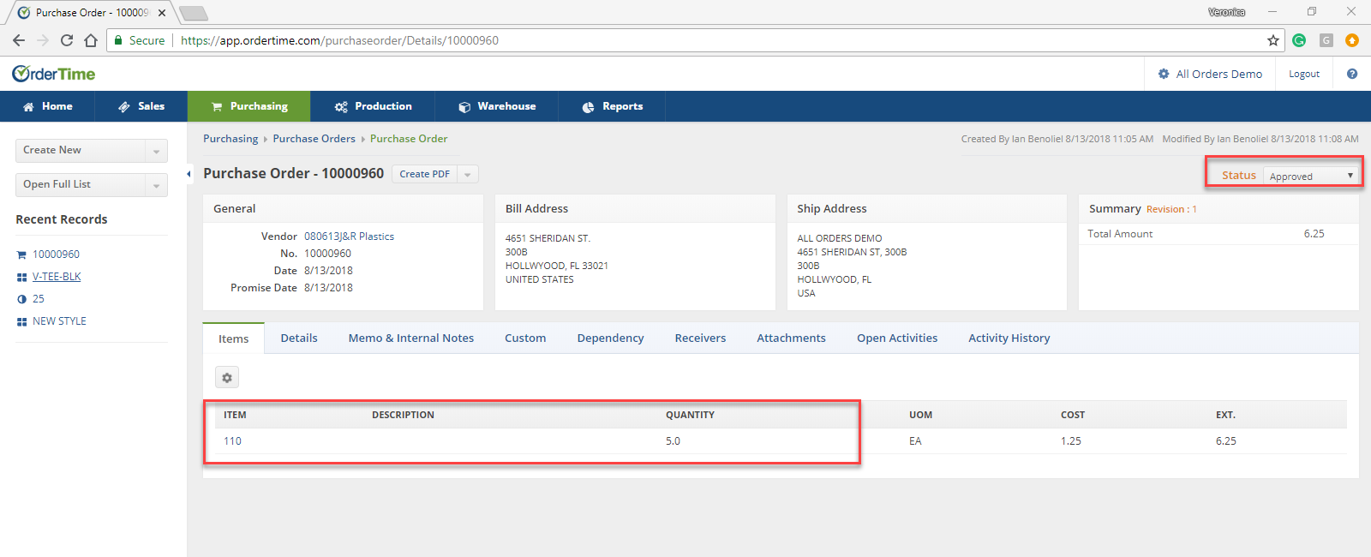
Task: Open the Create PDF dropdown arrow
Action: (468, 174)
